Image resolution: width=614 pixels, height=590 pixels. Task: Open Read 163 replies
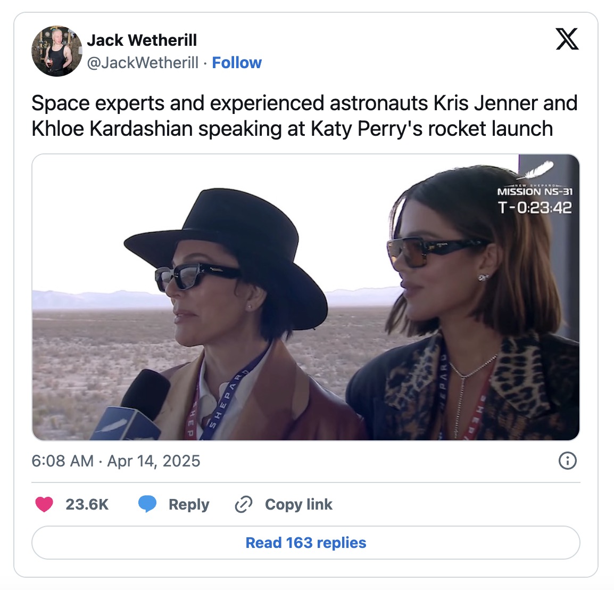[305, 542]
